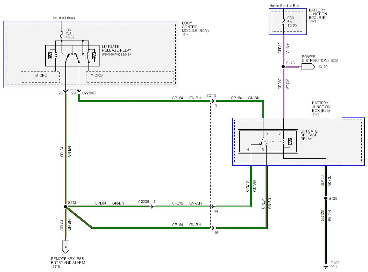
Task: Click C213 connector pin 15 terminal
Action: (212, 228)
